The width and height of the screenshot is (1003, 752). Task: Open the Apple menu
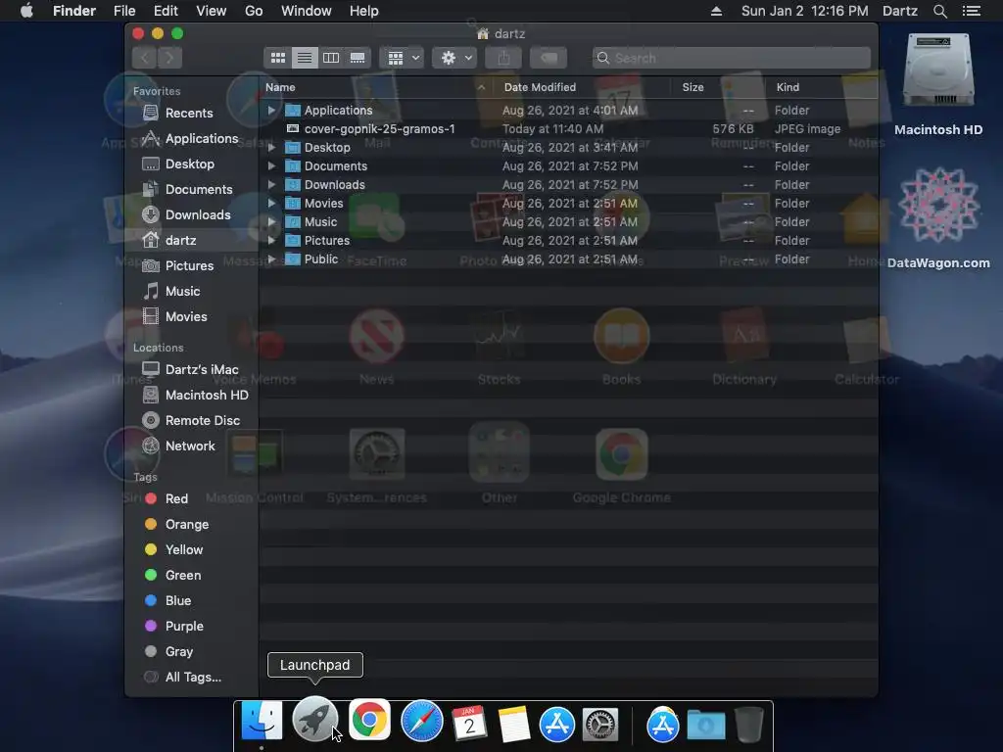pyautogui.click(x=26, y=11)
